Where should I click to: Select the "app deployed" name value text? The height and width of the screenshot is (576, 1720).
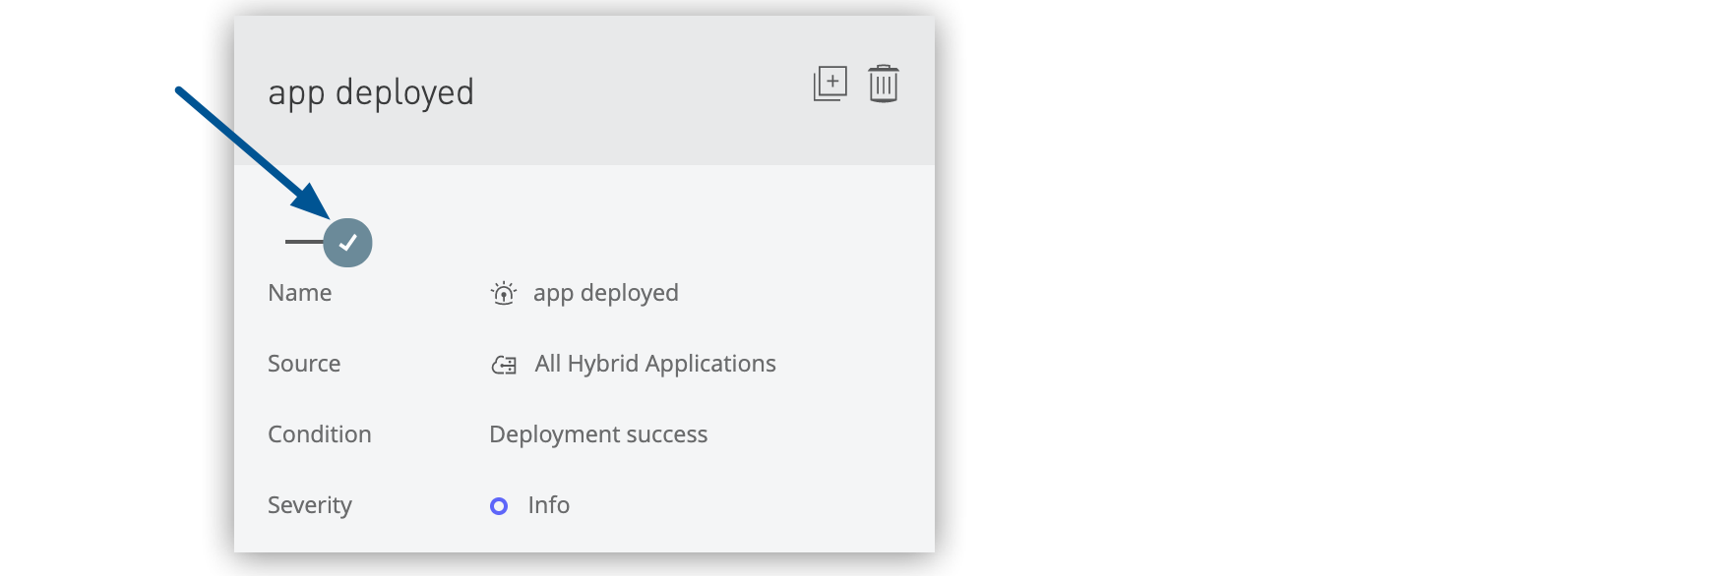605,293
